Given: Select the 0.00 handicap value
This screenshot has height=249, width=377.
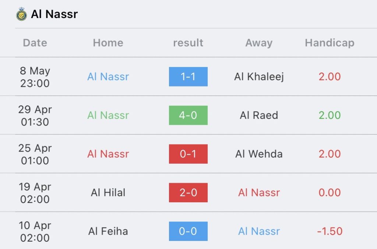Looking at the screenshot, I should click(x=330, y=192).
